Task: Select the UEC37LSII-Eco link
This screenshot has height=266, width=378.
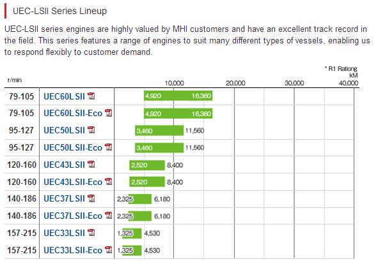Action: point(73,216)
